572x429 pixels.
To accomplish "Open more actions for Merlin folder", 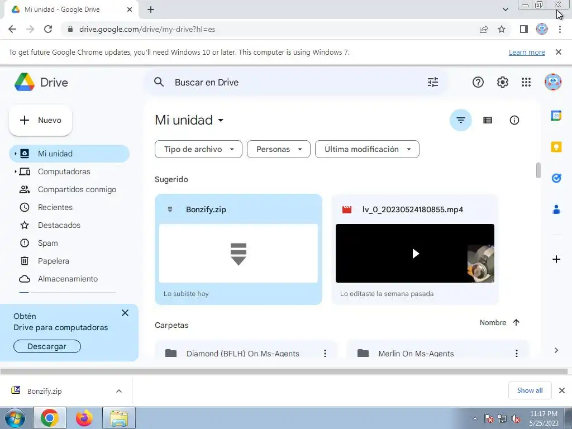I will point(517,353).
